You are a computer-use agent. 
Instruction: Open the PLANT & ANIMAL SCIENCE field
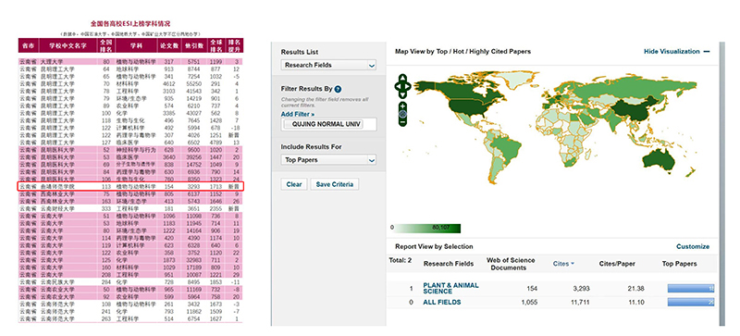(x=444, y=288)
